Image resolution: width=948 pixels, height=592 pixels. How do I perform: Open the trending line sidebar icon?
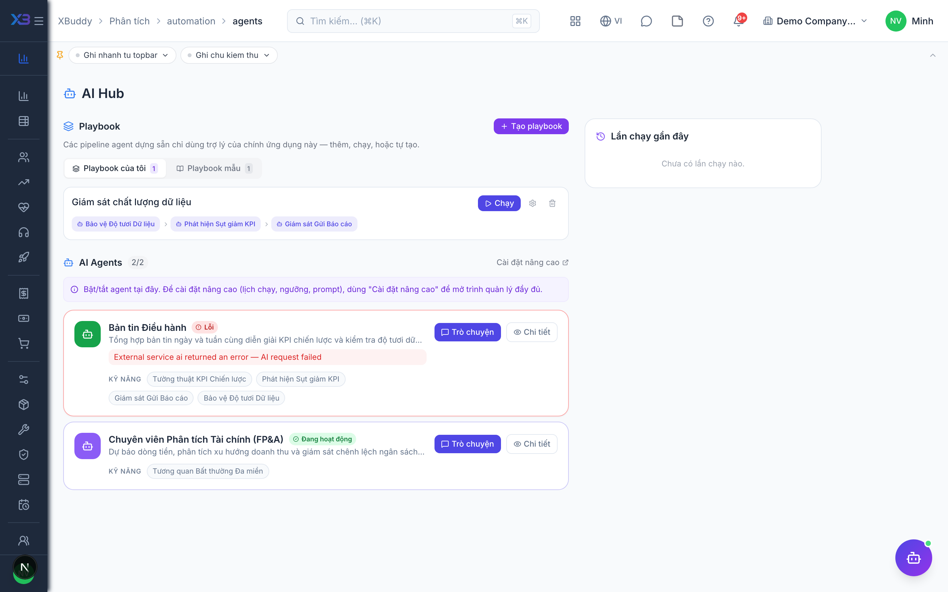click(23, 182)
